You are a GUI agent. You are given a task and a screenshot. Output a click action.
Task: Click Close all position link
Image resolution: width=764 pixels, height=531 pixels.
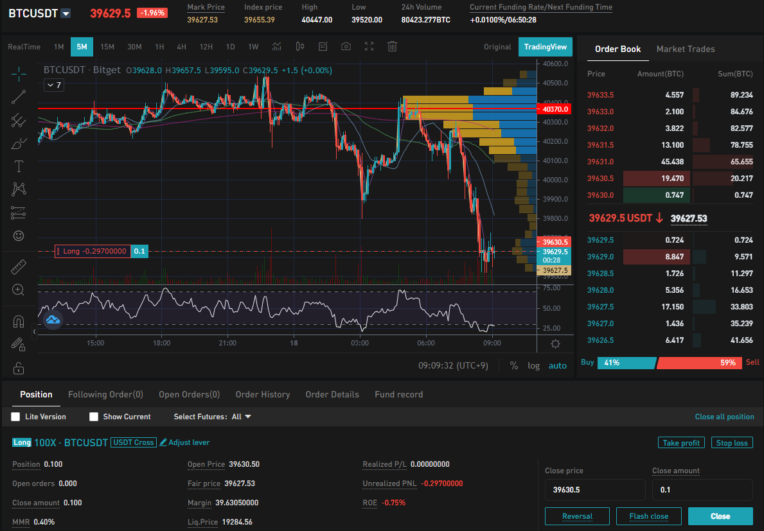click(724, 417)
